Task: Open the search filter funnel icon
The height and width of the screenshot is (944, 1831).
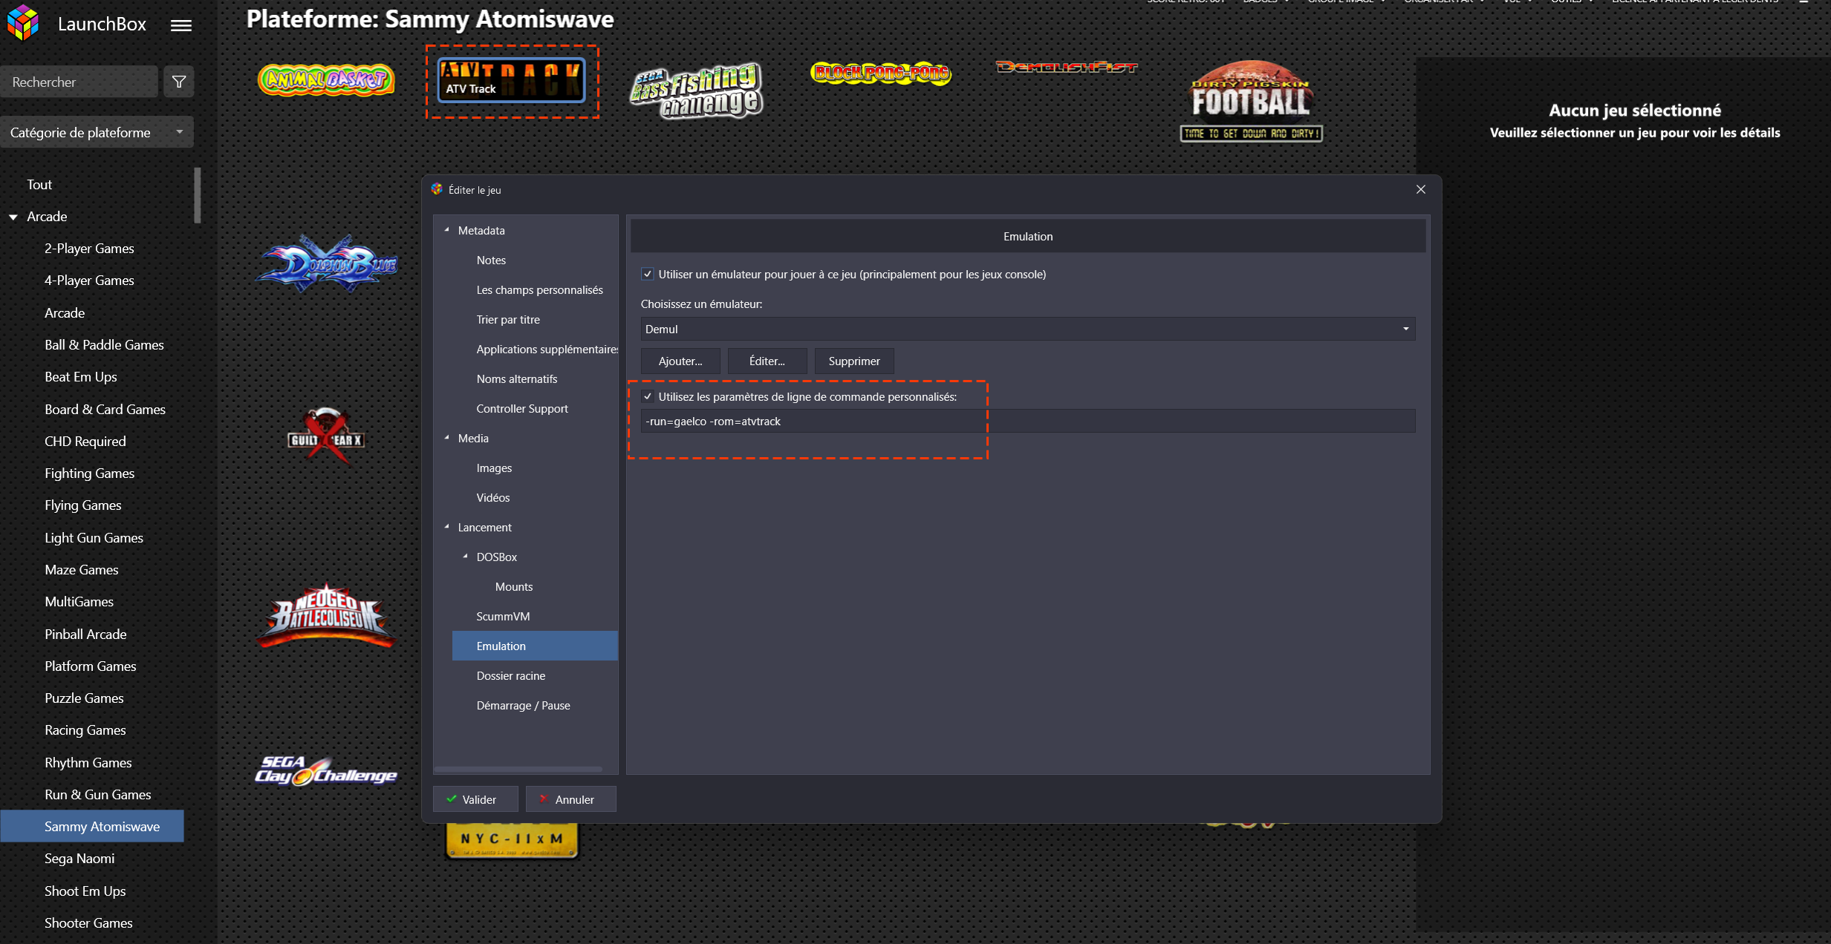Action: pyautogui.click(x=179, y=82)
